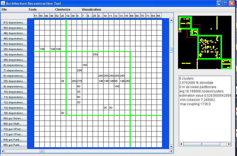Click the Java application icon in title bar
Viewport: 237px width, 156px height.
3,3
